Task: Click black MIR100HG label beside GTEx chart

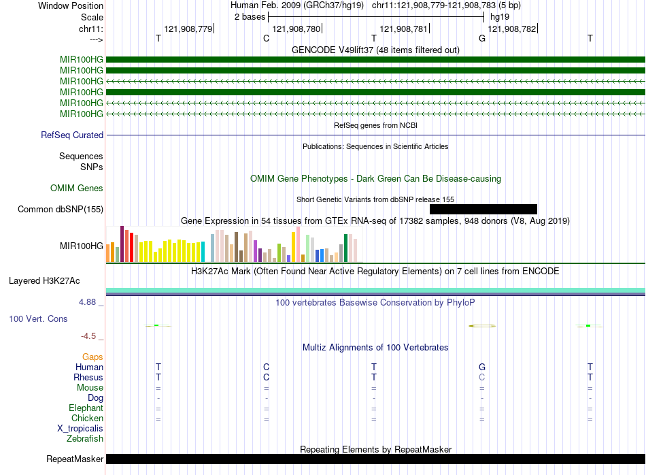Action: (82, 246)
